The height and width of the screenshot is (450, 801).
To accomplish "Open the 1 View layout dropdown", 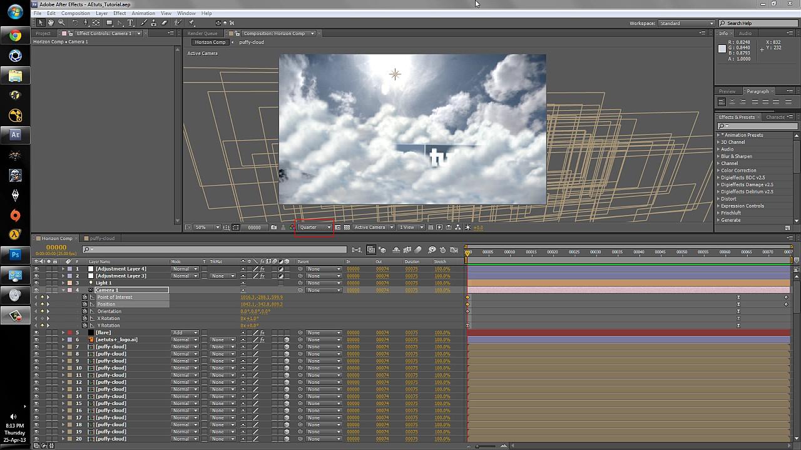I will (411, 227).
